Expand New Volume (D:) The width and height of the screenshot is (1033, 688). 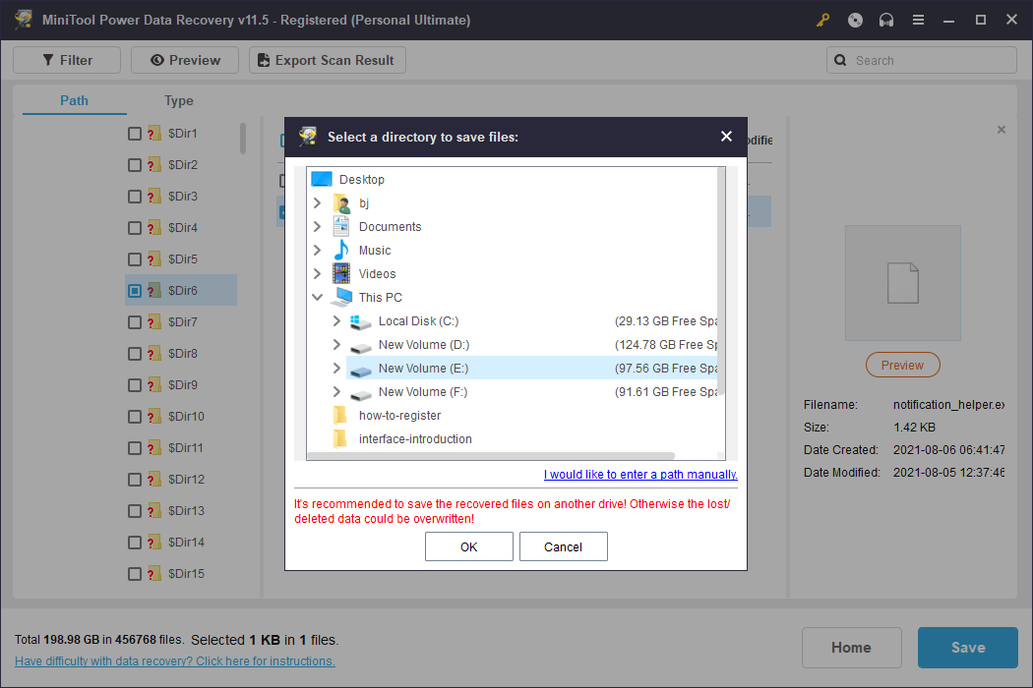(336, 345)
